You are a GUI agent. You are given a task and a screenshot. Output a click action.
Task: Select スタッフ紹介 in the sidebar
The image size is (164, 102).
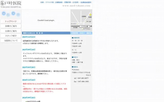pos(11,36)
